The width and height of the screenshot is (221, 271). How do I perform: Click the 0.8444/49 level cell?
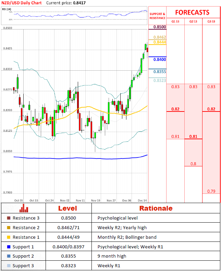coord(69,237)
